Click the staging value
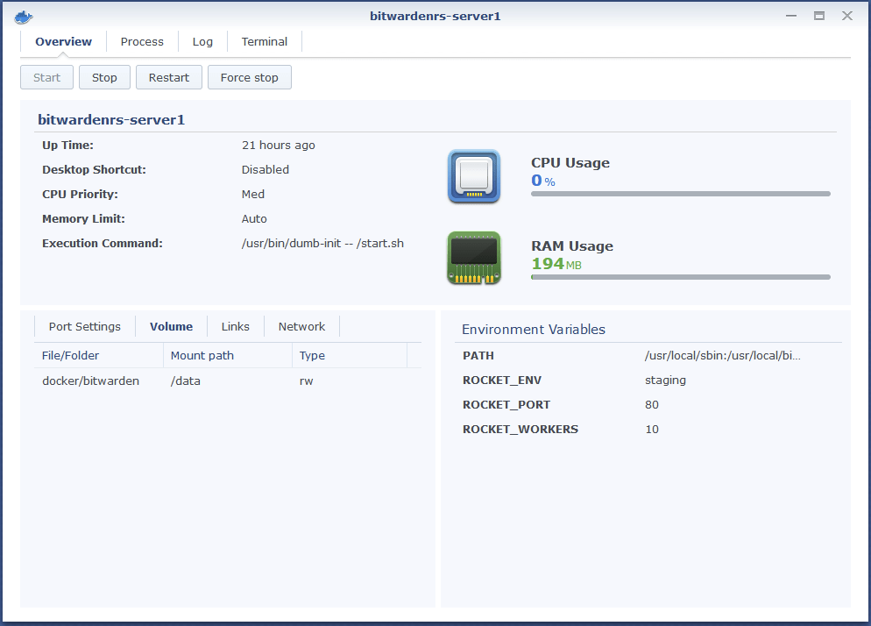The image size is (871, 626). (665, 381)
